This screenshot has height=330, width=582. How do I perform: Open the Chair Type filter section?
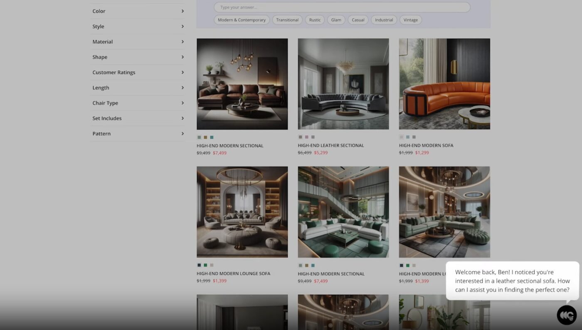138,103
